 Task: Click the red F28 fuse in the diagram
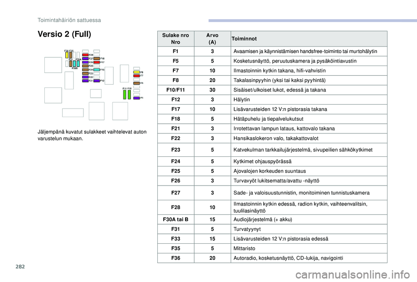86,55
